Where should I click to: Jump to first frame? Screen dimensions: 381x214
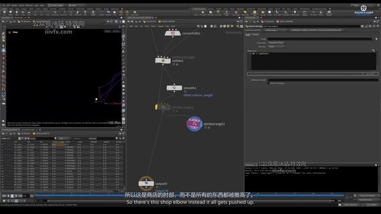(4, 196)
